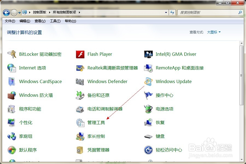Expand the arrow before 控制面板 breadcrumb
The height and width of the screenshot is (164, 246).
tap(30, 12)
